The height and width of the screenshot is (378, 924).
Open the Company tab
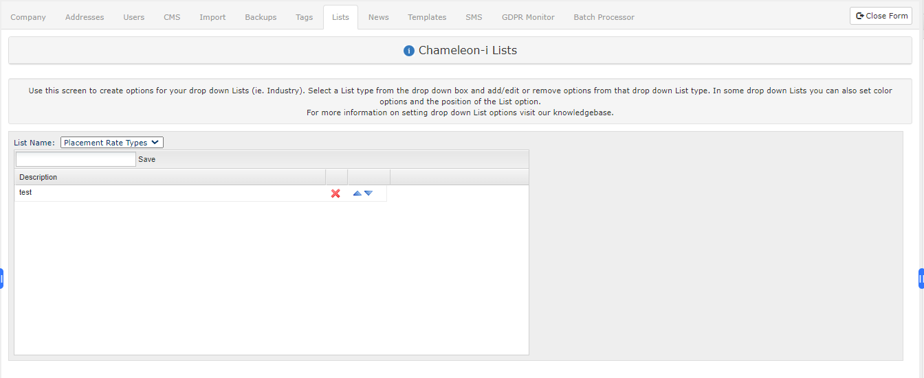(x=28, y=17)
